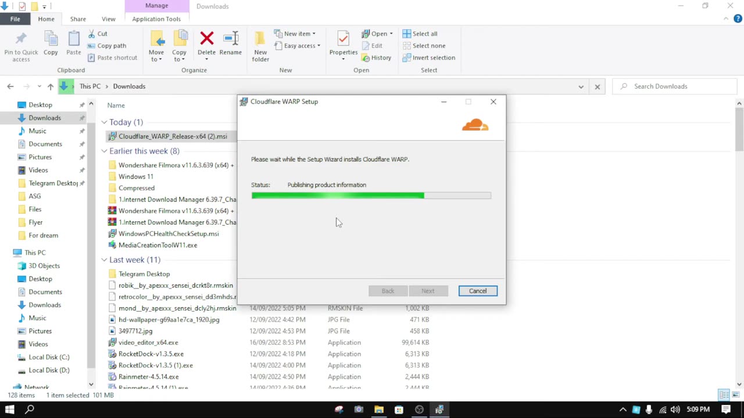The height and width of the screenshot is (418, 744).
Task: Open the New item dropdown
Action: click(x=295, y=34)
